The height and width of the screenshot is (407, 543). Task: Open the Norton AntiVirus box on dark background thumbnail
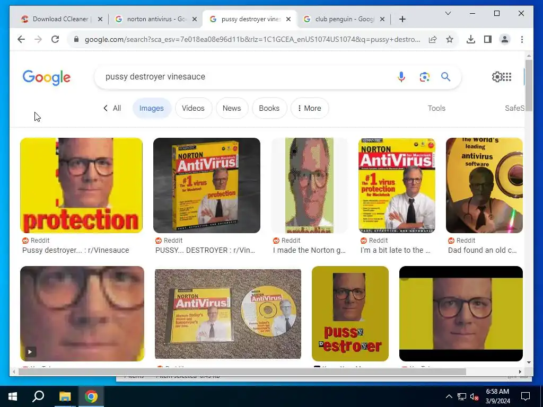pos(207,185)
